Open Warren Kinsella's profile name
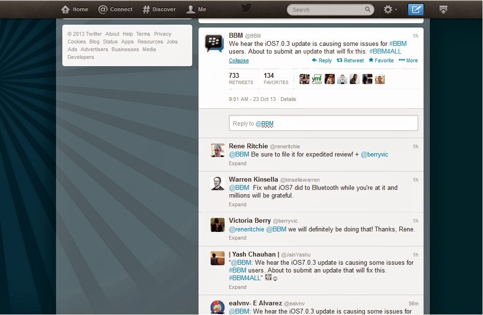This screenshot has height=315, width=483. 253,179
